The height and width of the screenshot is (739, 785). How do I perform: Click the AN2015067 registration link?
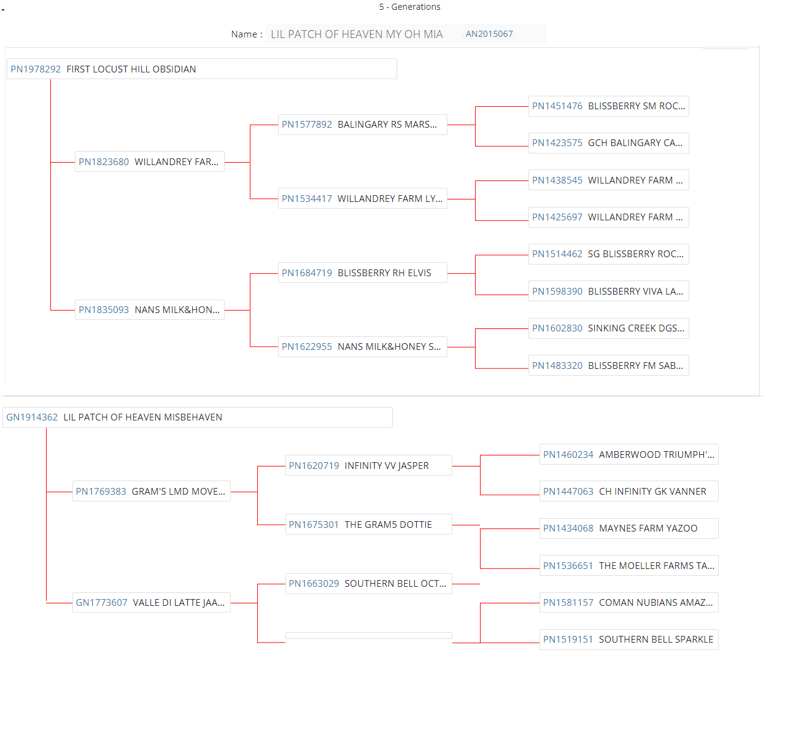(489, 34)
